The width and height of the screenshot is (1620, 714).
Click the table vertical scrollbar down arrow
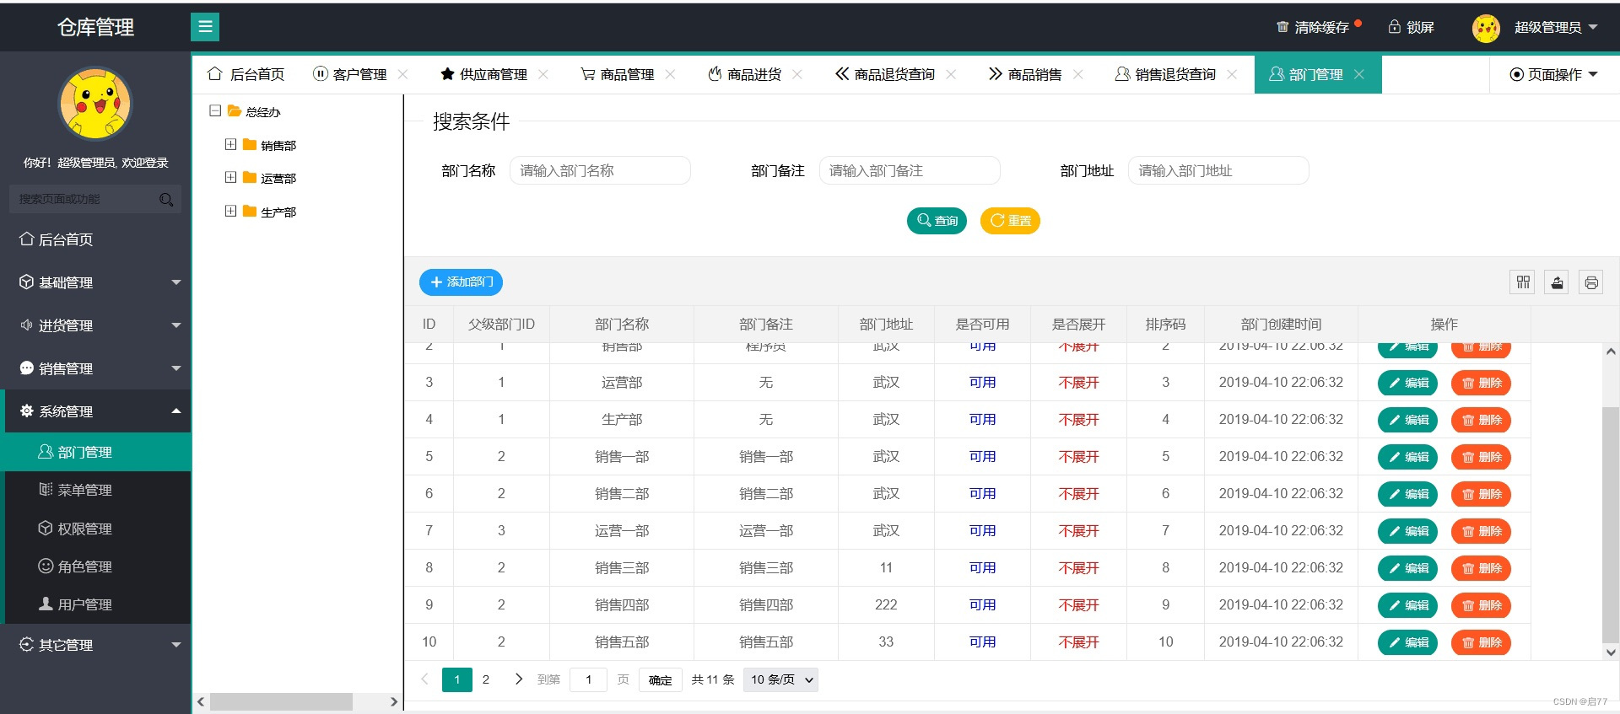pyautogui.click(x=1611, y=652)
